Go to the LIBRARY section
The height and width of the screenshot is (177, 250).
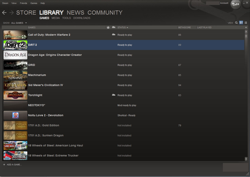click(51, 12)
